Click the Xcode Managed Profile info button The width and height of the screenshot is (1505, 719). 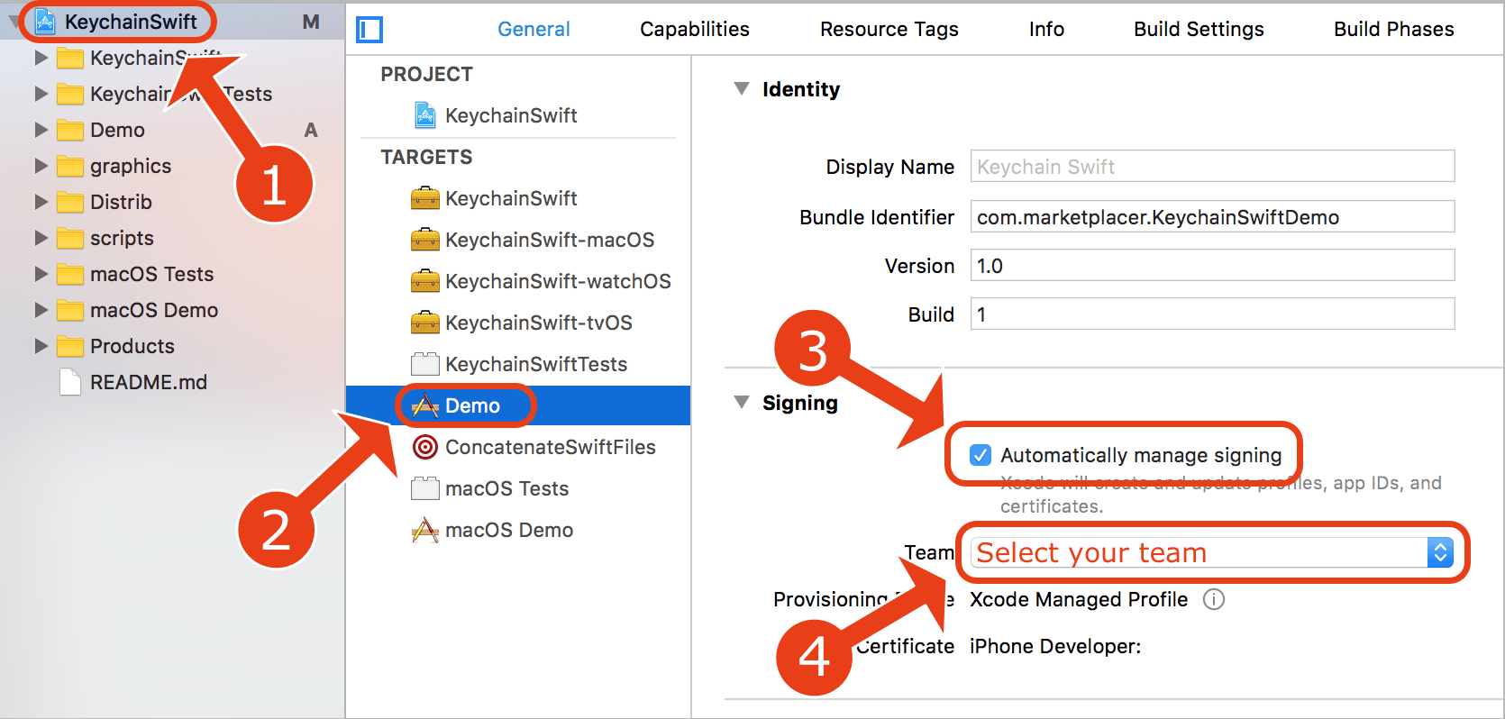point(1214,599)
